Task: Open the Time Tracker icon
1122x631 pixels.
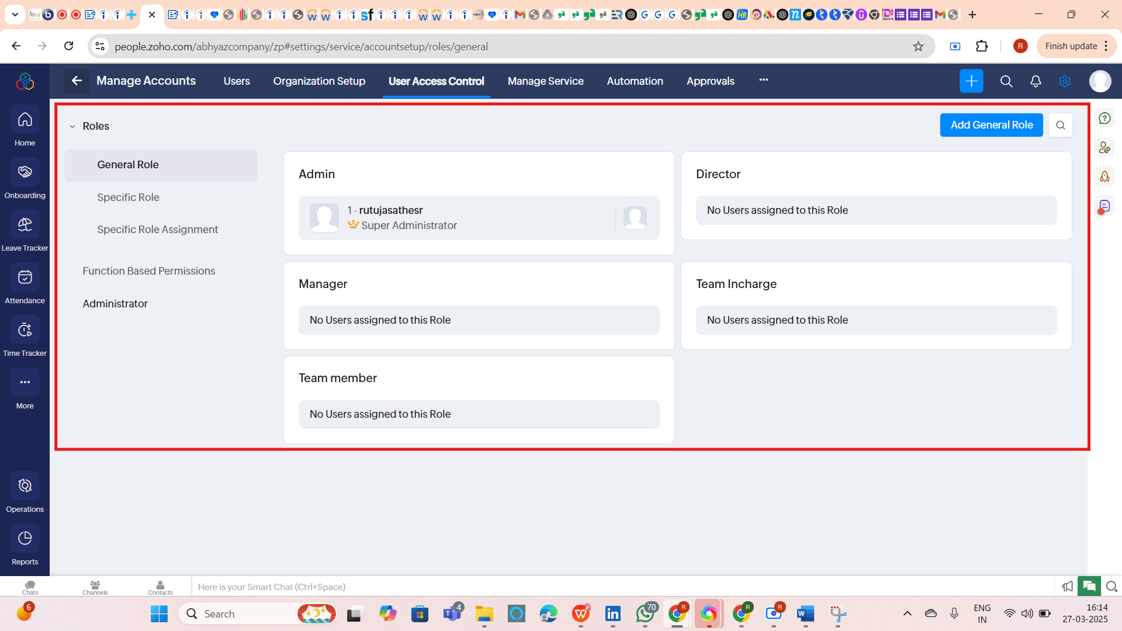Action: click(25, 330)
